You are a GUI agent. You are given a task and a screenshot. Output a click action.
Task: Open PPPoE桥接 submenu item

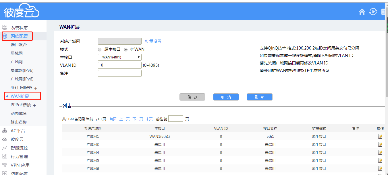pyautogui.click(x=21, y=105)
